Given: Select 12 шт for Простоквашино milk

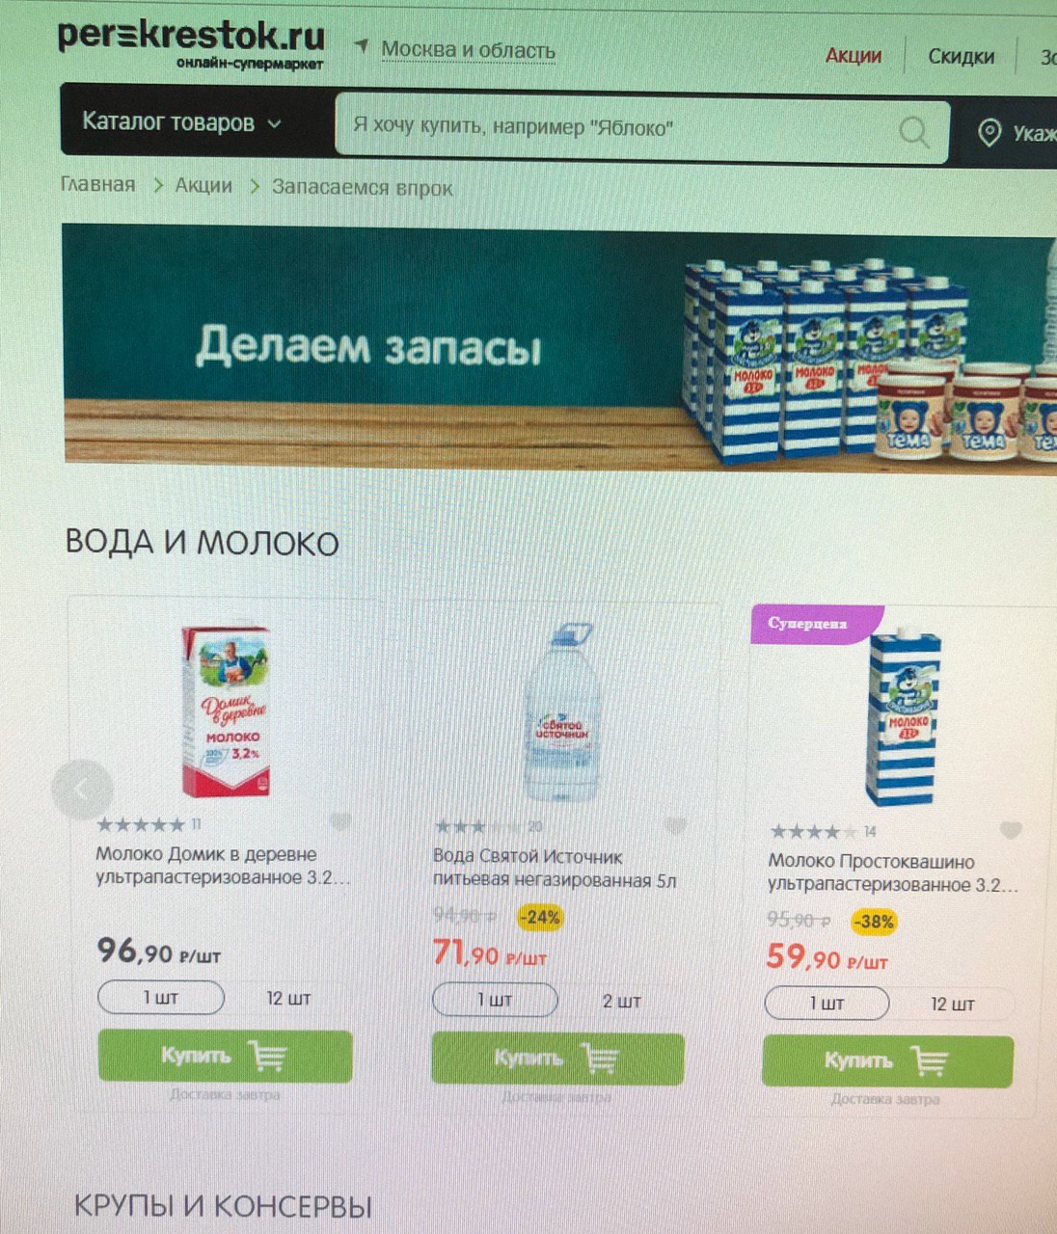Looking at the screenshot, I should (x=952, y=1005).
